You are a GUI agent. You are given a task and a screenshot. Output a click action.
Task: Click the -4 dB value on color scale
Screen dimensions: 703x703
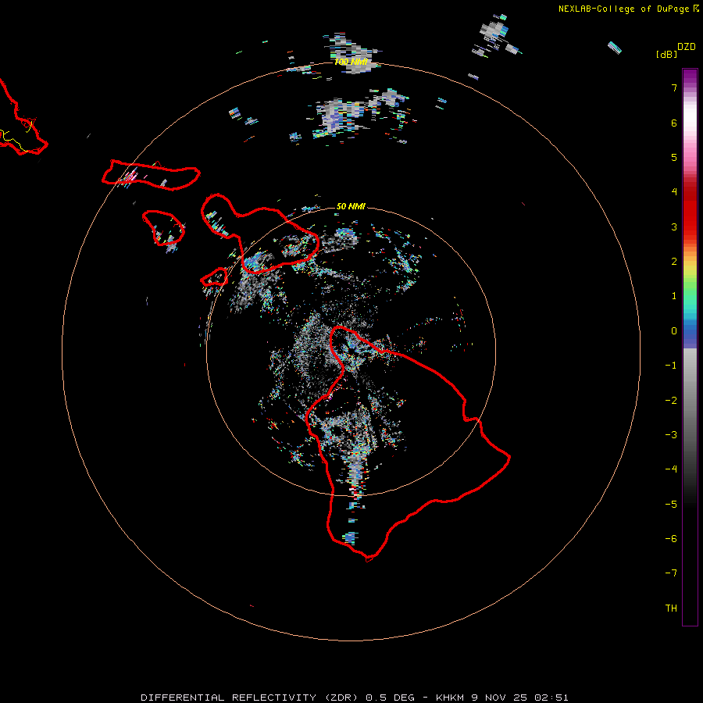671,469
